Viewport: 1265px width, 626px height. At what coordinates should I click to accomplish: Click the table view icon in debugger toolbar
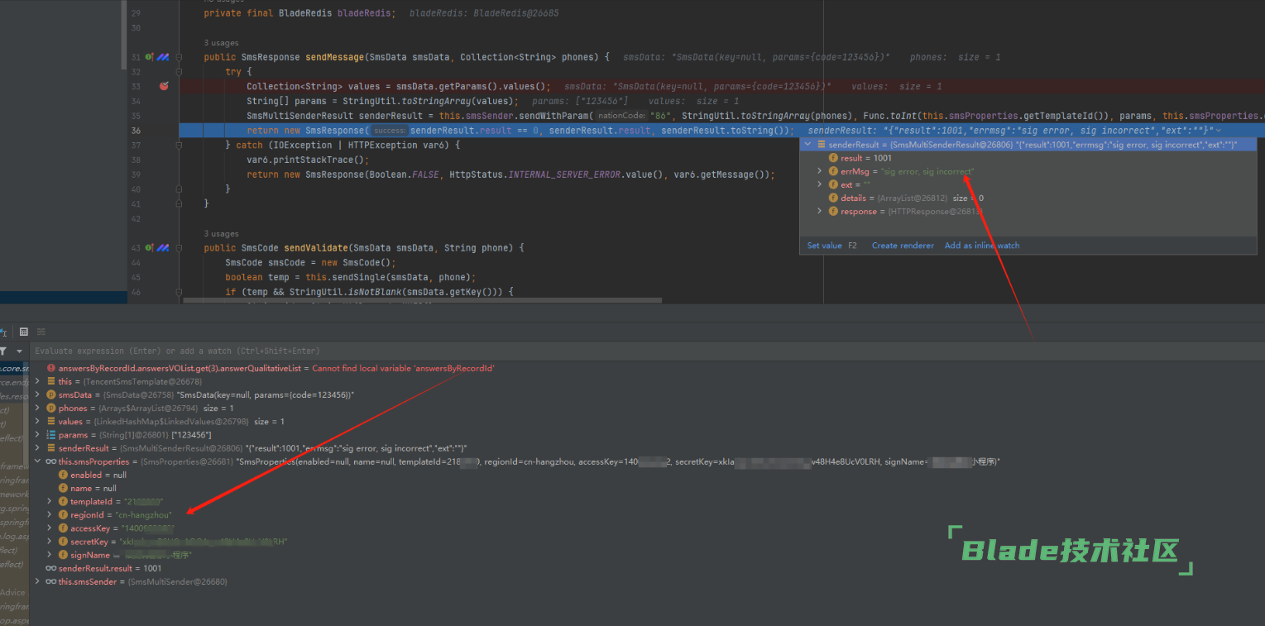(x=24, y=331)
